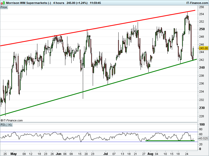Click the Aug label on date axis
Image resolution: width=209 pixels, height=156 pixels.
pos(150,154)
